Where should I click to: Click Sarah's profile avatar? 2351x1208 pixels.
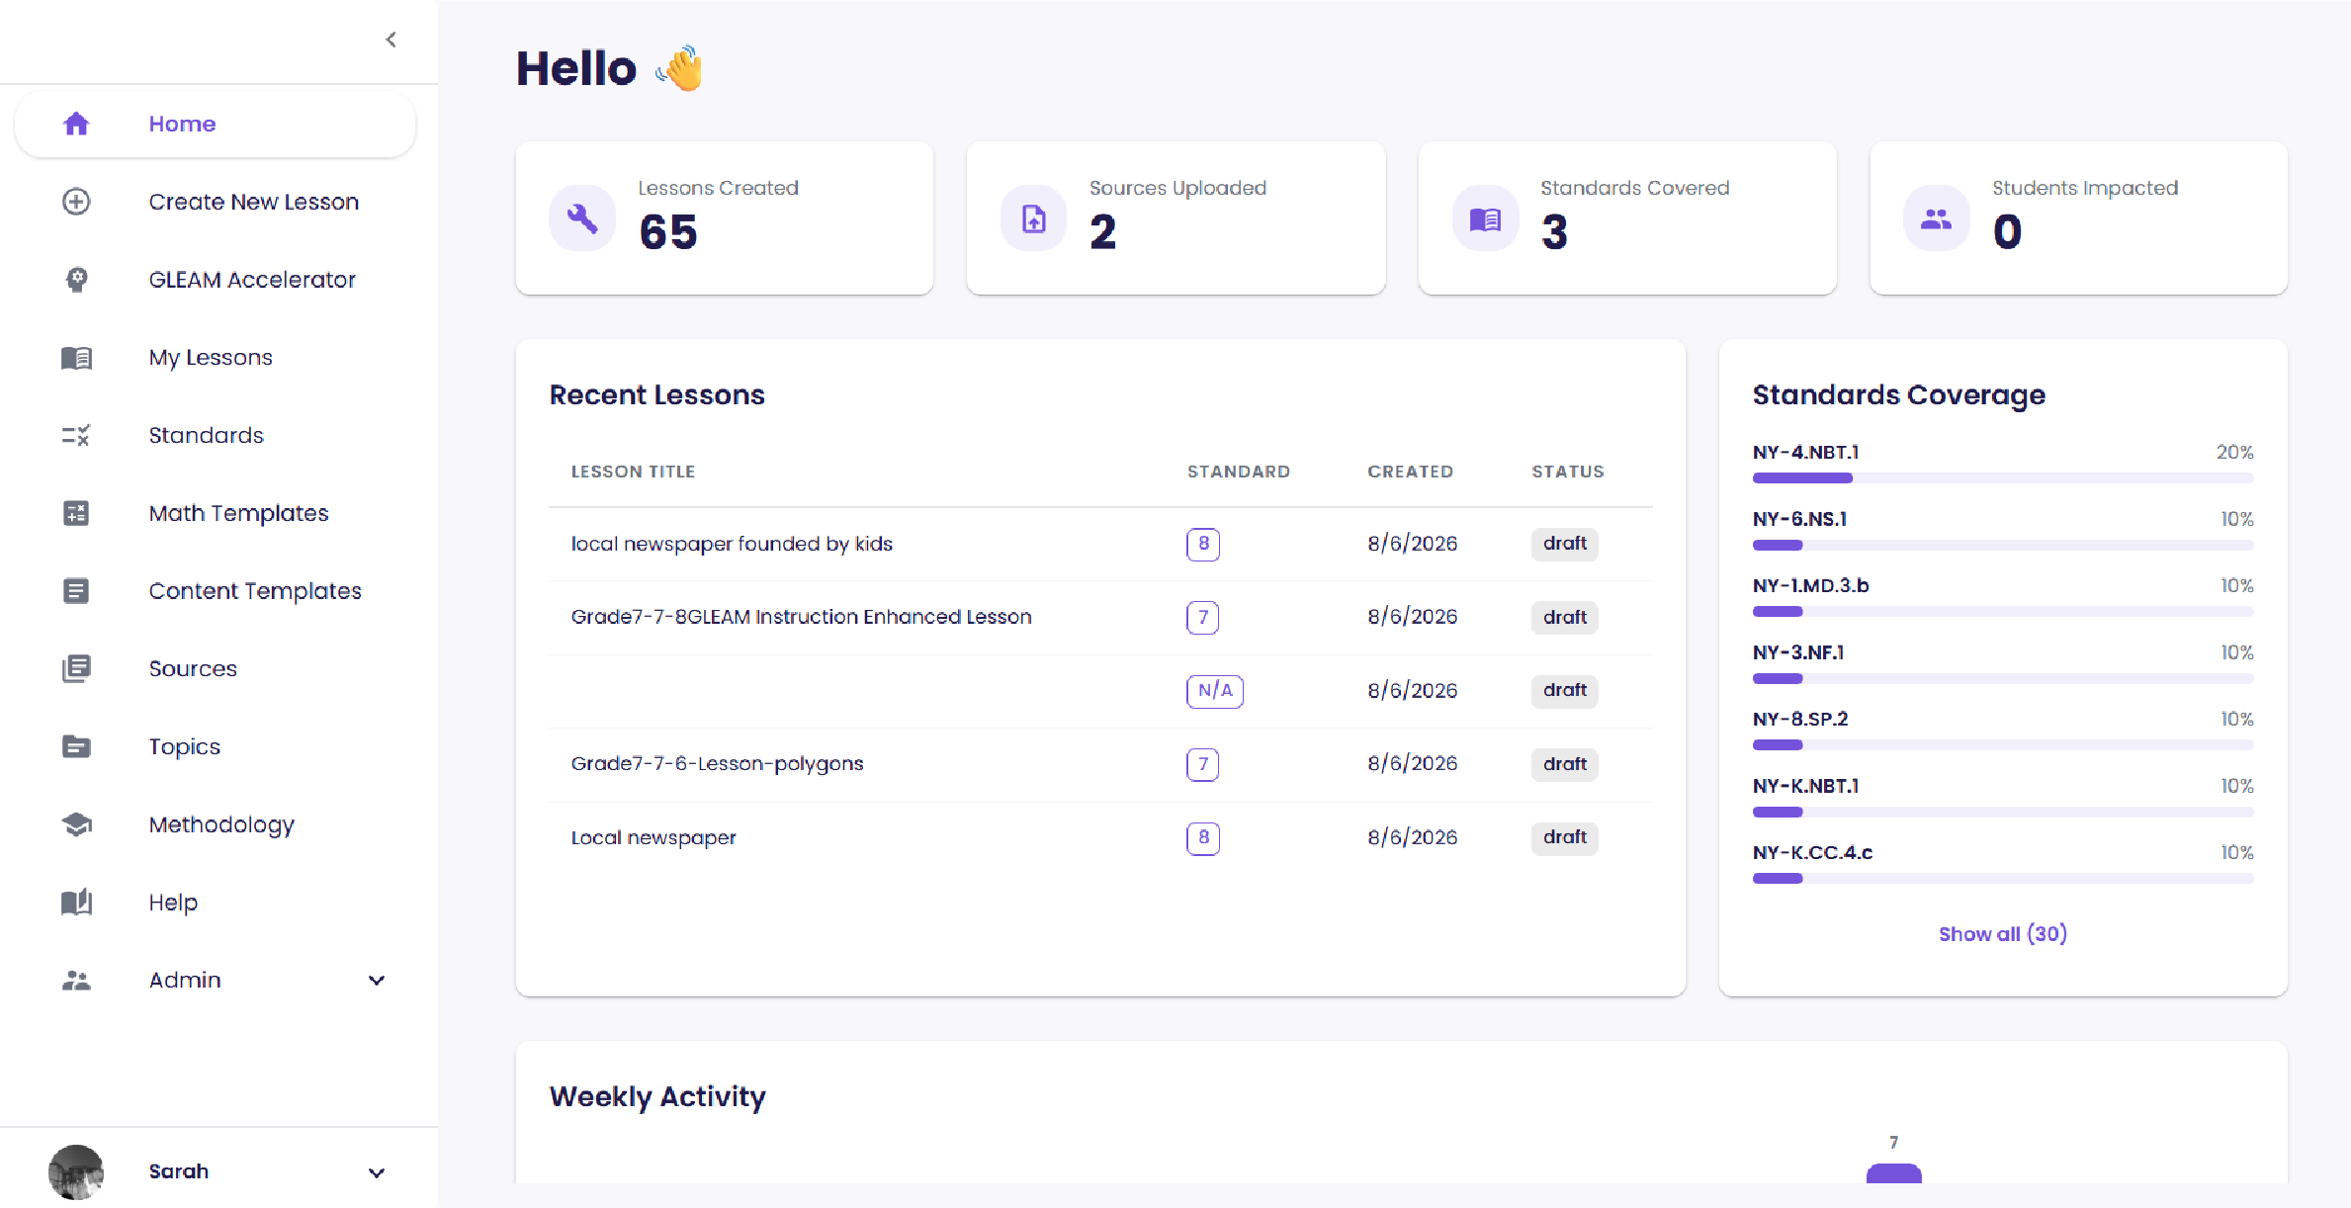pos(76,1172)
